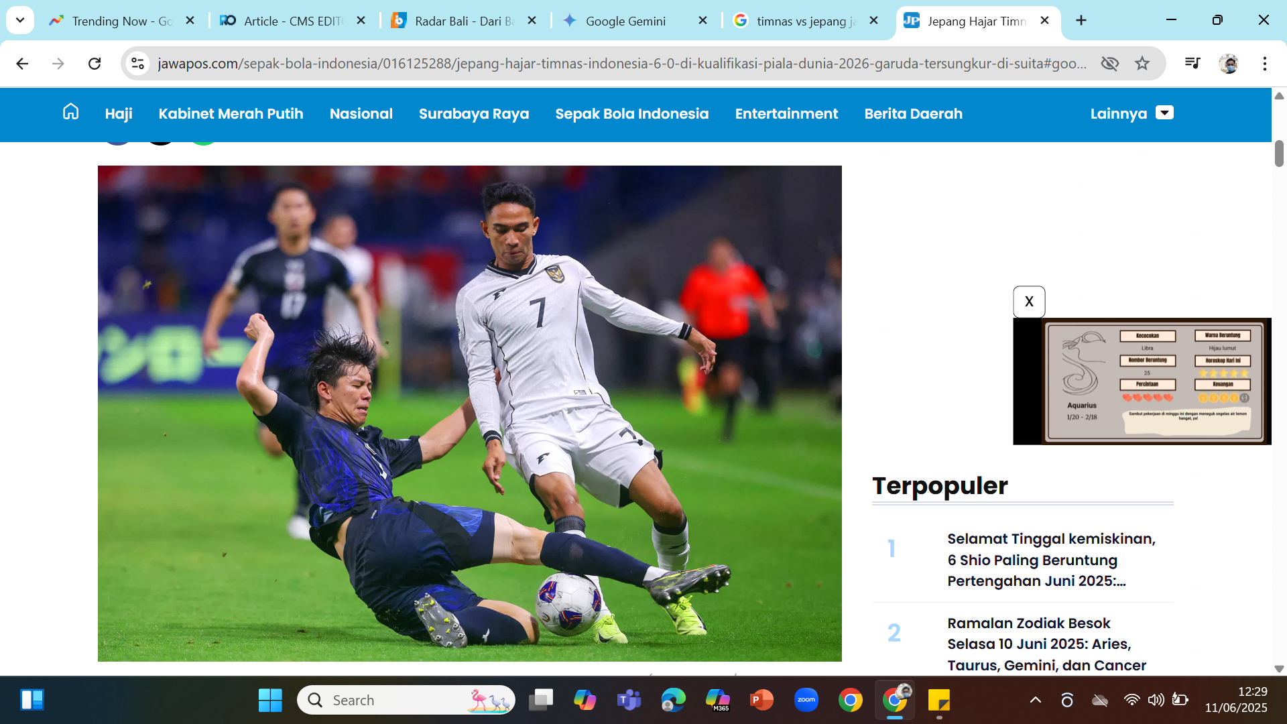Open Chrome with profile badge icon
The image size is (1287, 724).
coord(895,700)
